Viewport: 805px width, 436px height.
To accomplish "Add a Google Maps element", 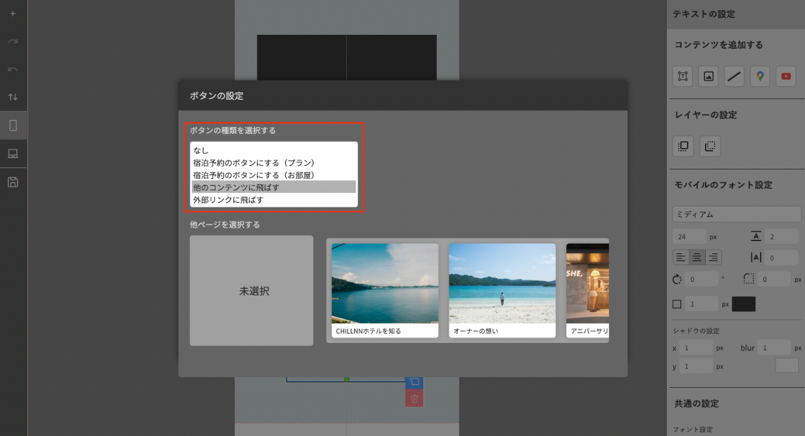I will pos(759,76).
